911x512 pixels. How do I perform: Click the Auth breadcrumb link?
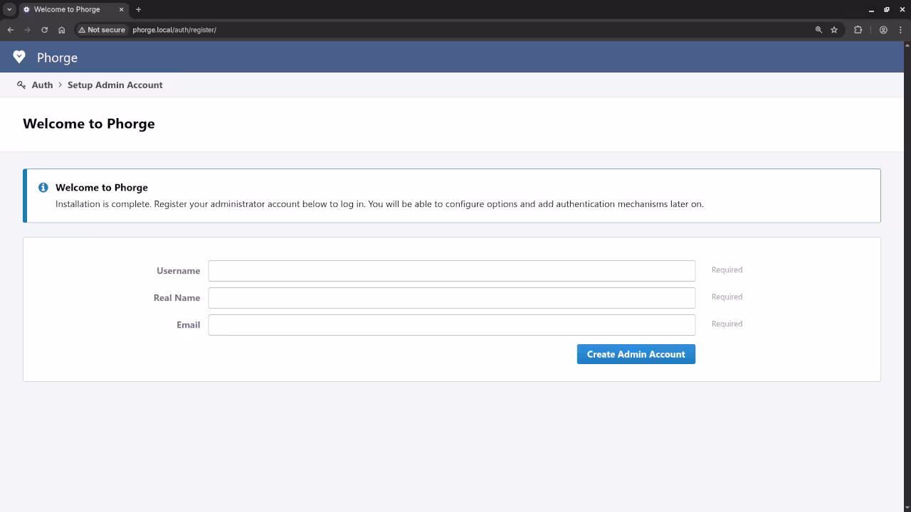point(42,85)
